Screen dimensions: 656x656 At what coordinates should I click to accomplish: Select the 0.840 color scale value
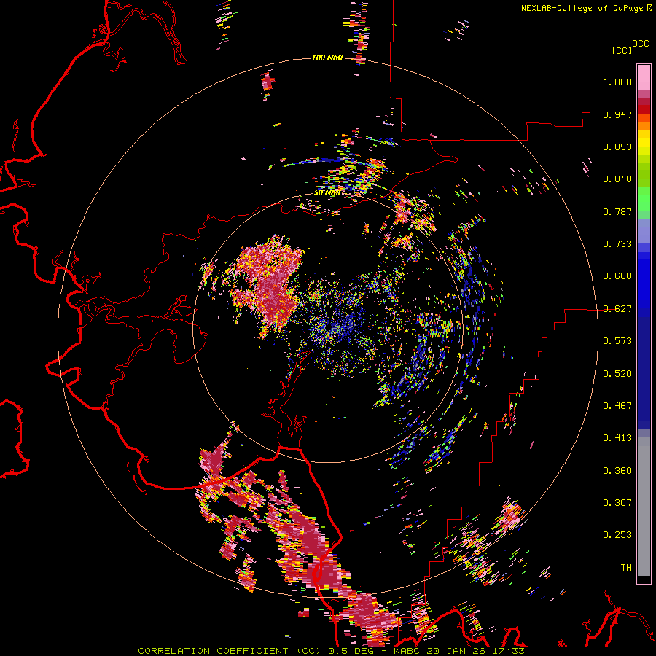[617, 179]
